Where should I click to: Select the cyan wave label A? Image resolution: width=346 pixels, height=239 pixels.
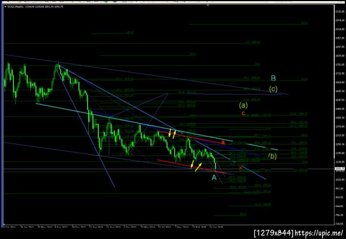point(214,177)
